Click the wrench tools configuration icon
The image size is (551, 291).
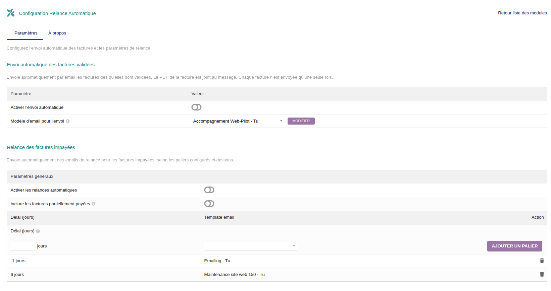11,13
